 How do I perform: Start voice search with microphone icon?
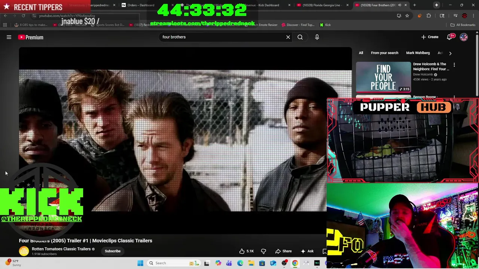coord(317,37)
